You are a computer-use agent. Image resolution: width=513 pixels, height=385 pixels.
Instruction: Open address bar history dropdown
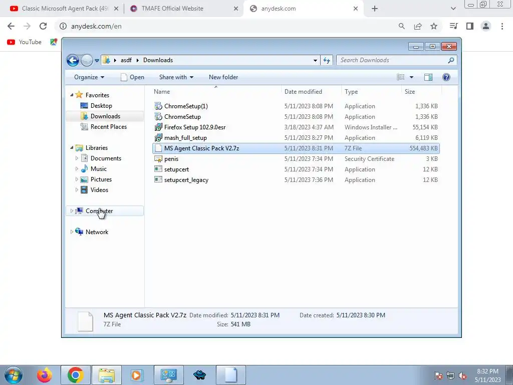tap(315, 60)
